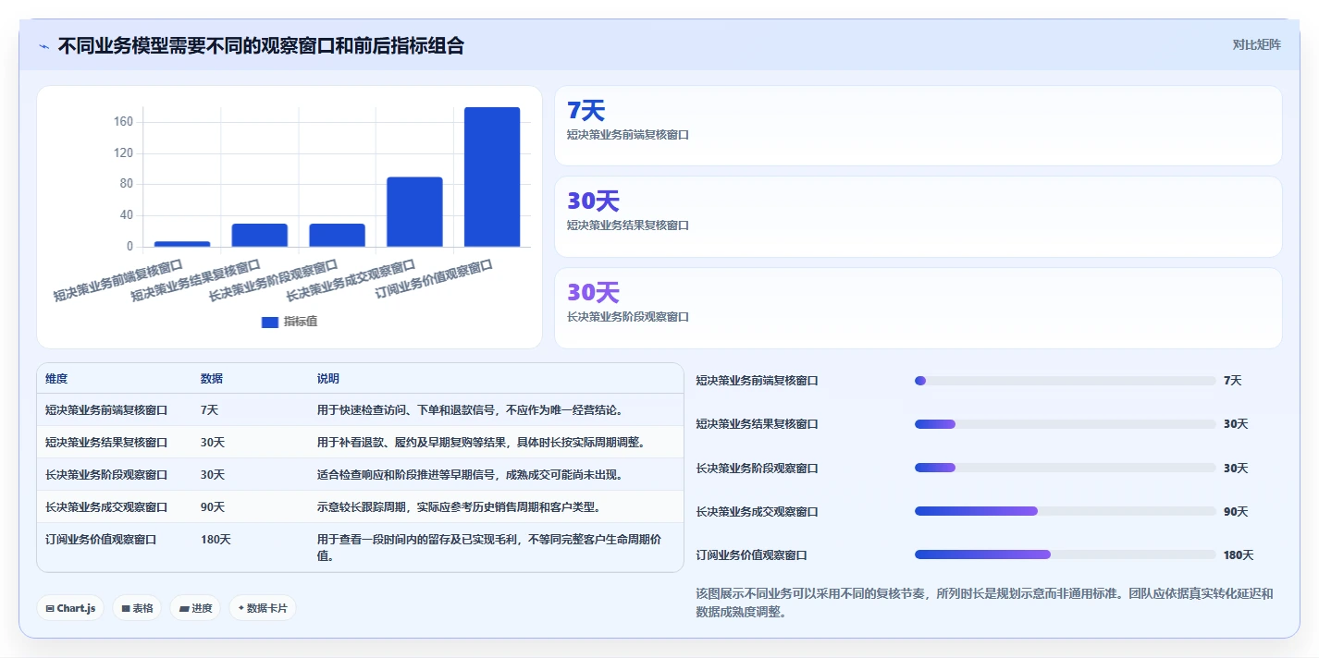Click the 30天 table value for 长决策业务阶段观察窗口

(x=213, y=475)
